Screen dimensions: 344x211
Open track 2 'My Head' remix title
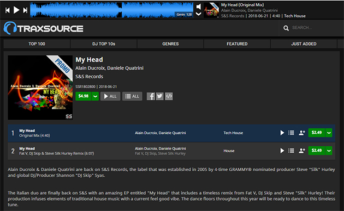[27, 148]
